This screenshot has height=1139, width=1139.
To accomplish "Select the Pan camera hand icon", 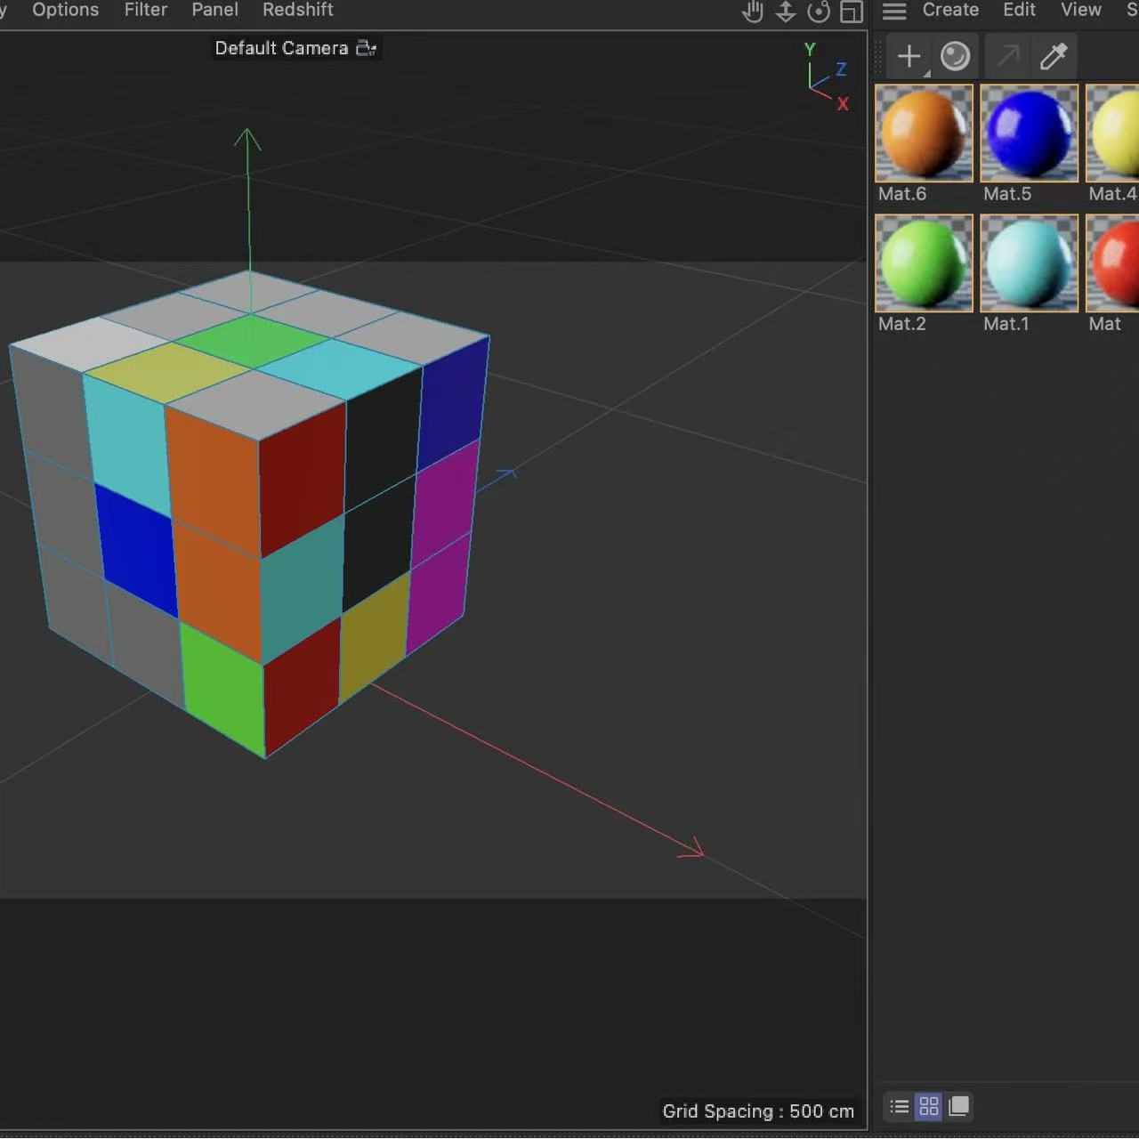I will pyautogui.click(x=753, y=12).
